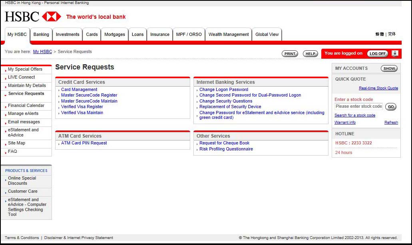Viewport: 412px width, 245px height.
Task: Go to the Investments tab
Action: point(68,34)
